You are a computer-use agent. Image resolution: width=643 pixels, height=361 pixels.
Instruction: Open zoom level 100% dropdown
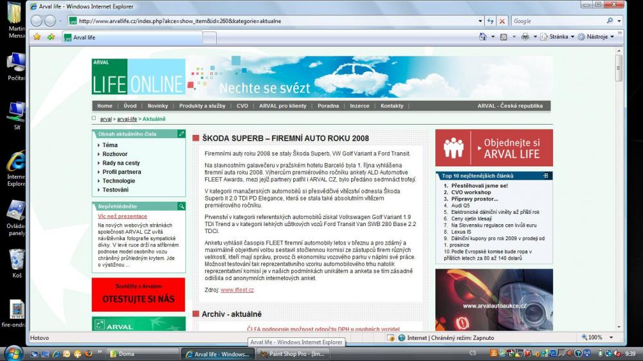[x=611, y=338]
